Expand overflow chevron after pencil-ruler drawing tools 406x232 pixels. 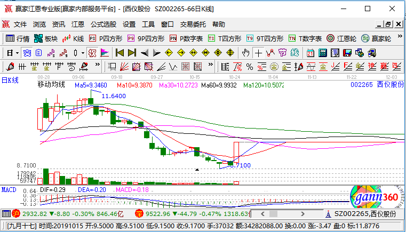(97, 64)
